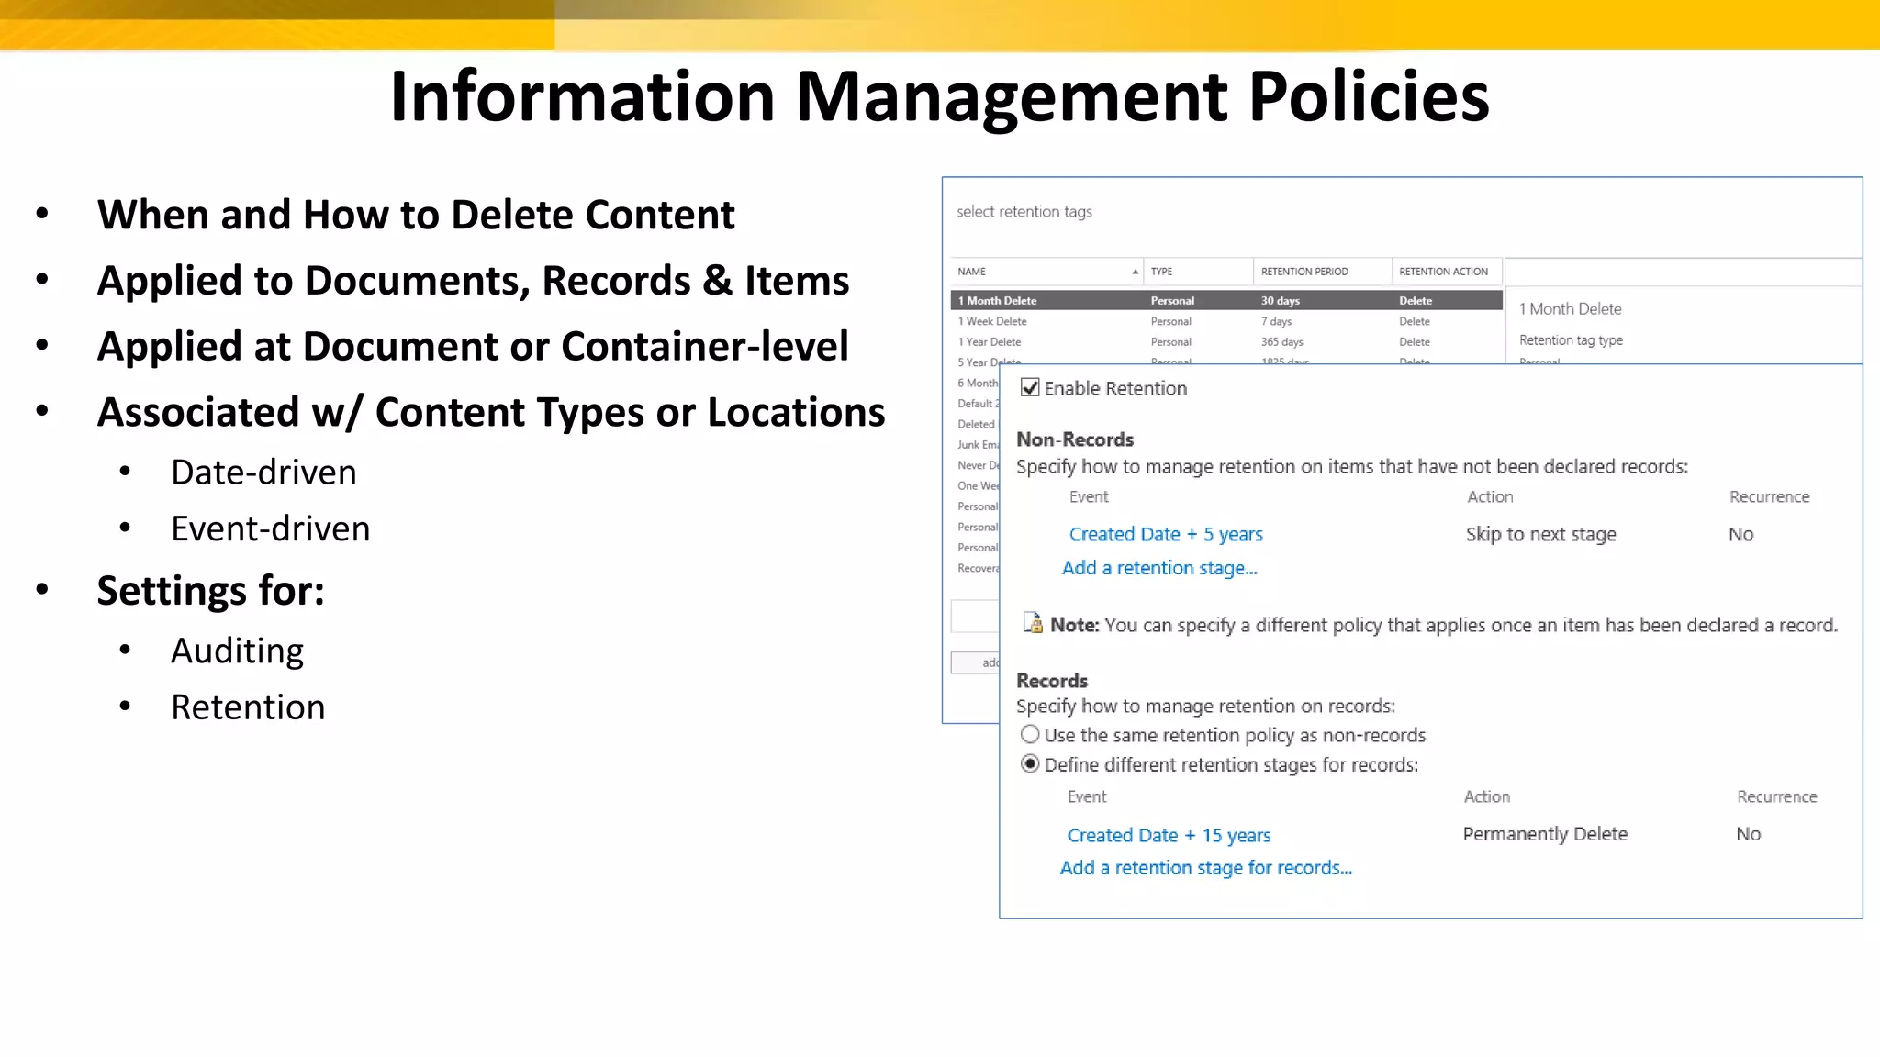Click the 'Non-Records' section heading
Image resolution: width=1880 pixels, height=1057 pixels.
tap(1075, 439)
